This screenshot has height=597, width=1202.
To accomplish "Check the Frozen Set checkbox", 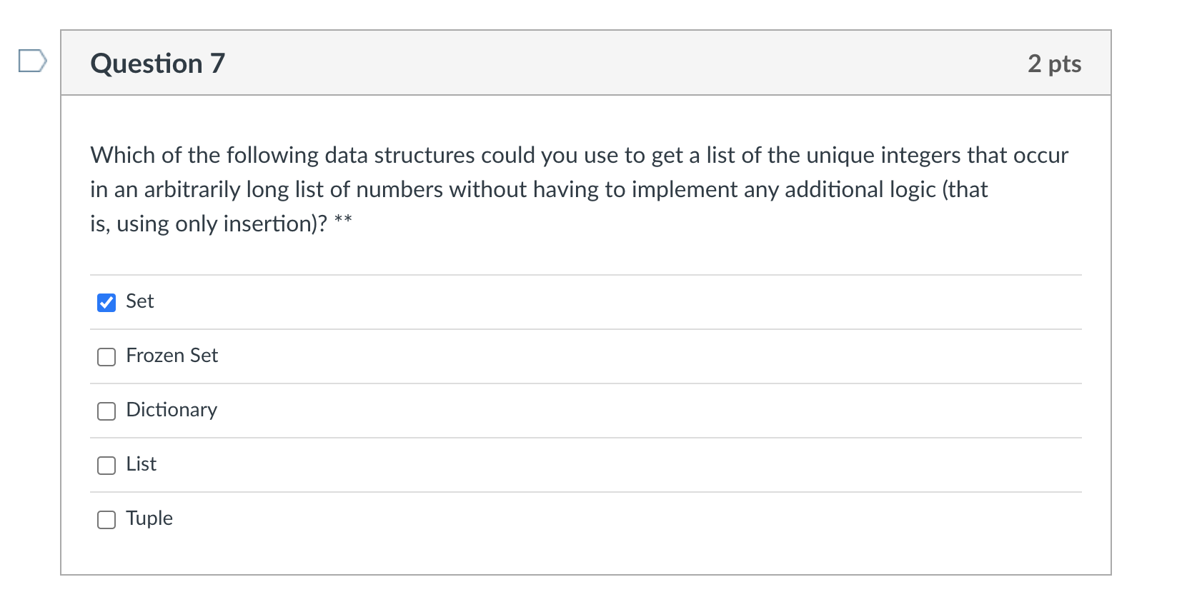I will [x=106, y=357].
